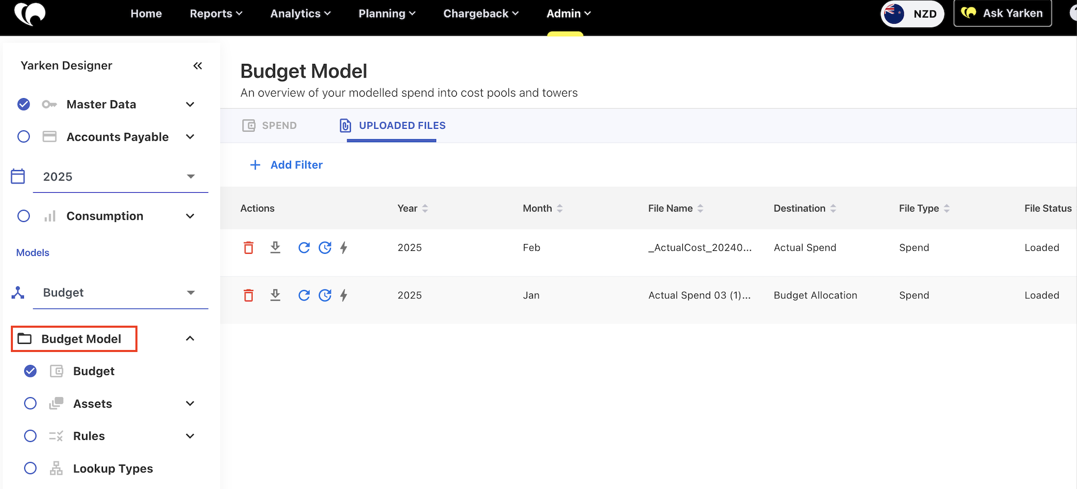This screenshot has height=489, width=1077.
Task: Open the Chargeback menu
Action: pyautogui.click(x=481, y=13)
